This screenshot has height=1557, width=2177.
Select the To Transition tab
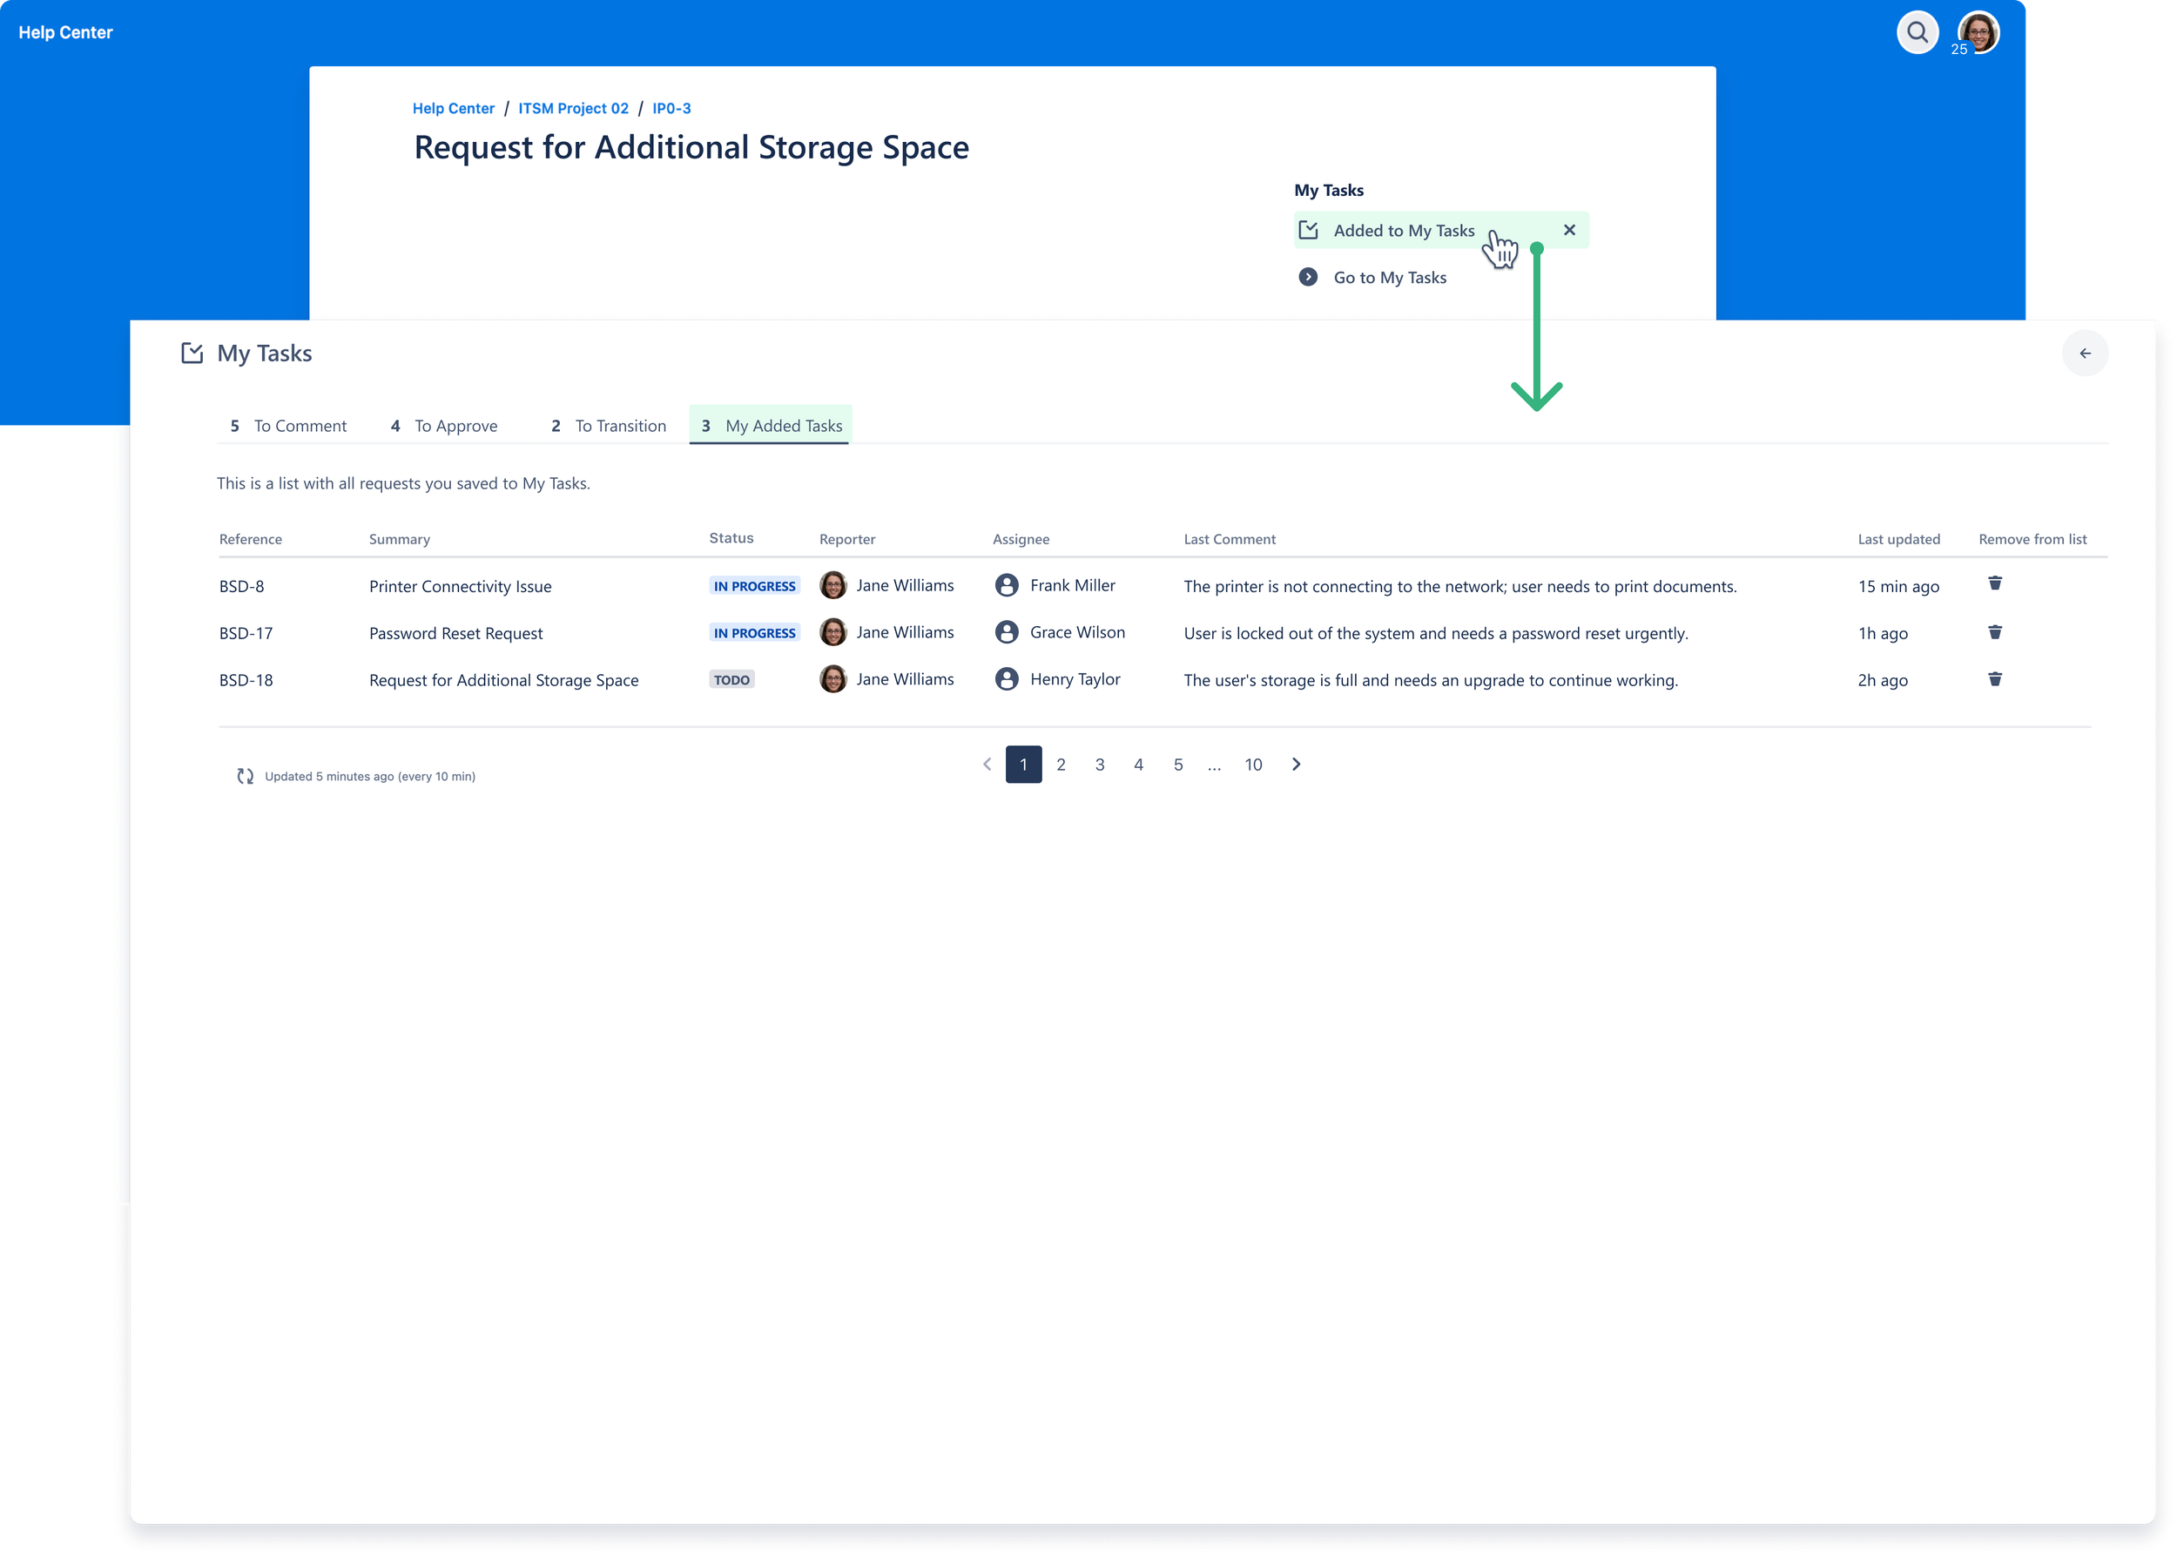click(x=609, y=426)
